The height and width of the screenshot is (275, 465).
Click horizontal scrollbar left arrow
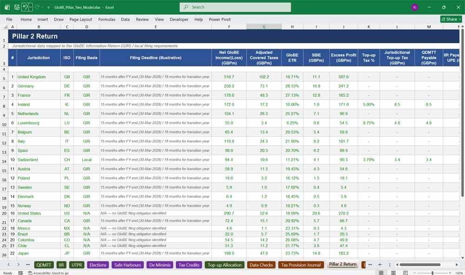click(397, 265)
